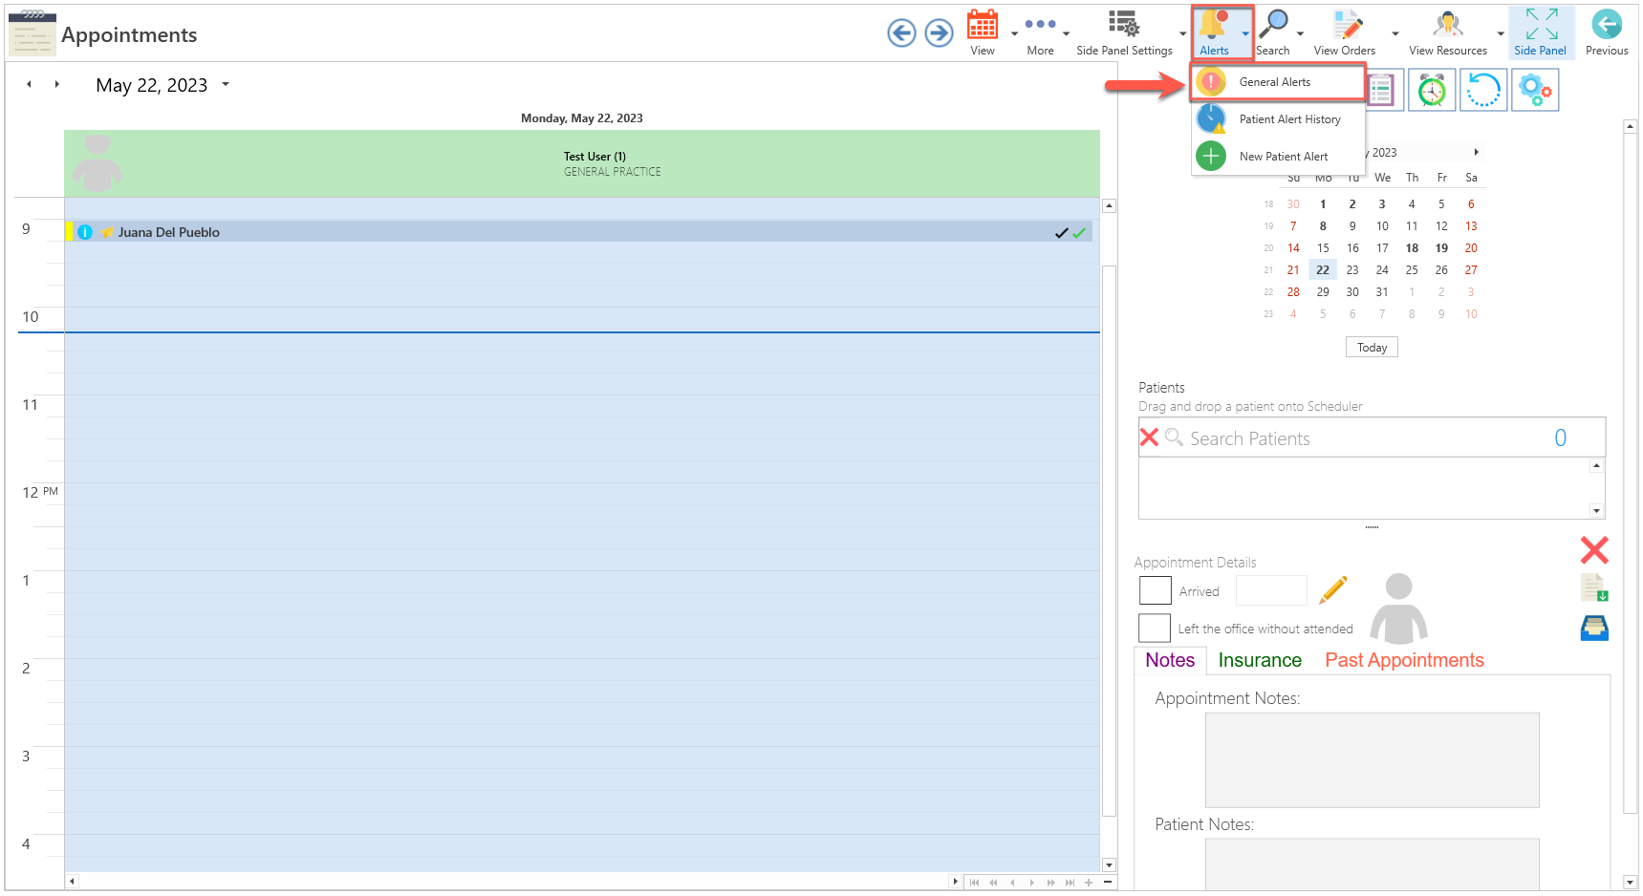The height and width of the screenshot is (896, 1643).
Task: Go to previous day arrow
Action: [29, 84]
